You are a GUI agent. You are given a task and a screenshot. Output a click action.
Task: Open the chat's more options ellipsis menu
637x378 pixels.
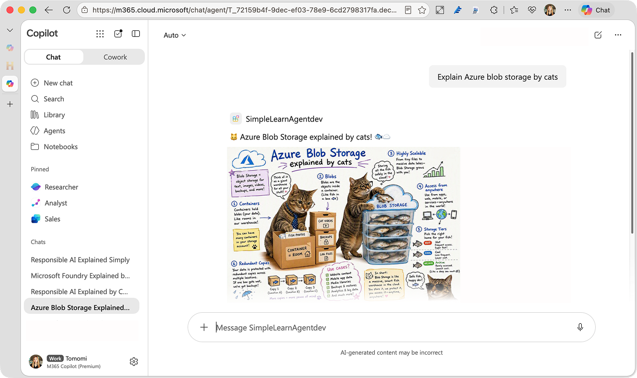618,35
